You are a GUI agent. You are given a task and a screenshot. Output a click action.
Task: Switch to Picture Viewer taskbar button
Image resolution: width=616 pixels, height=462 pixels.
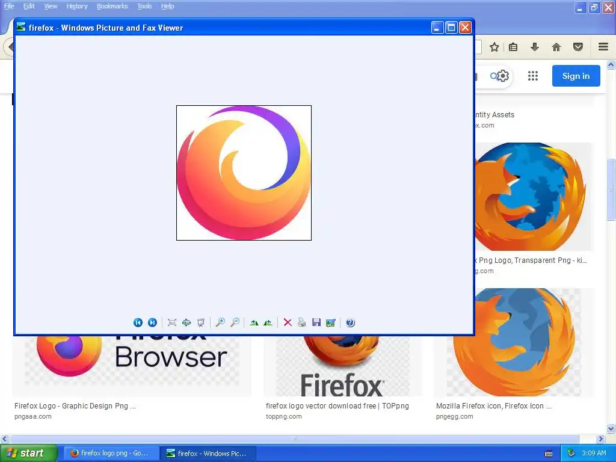click(208, 454)
